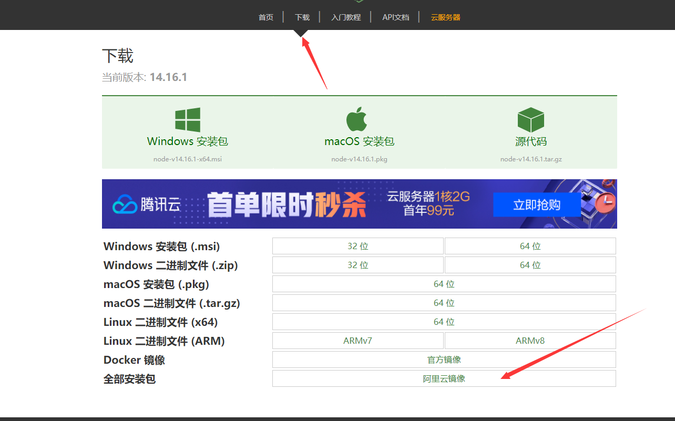Click the Windows 安装包 (.msi) row label

[161, 247]
